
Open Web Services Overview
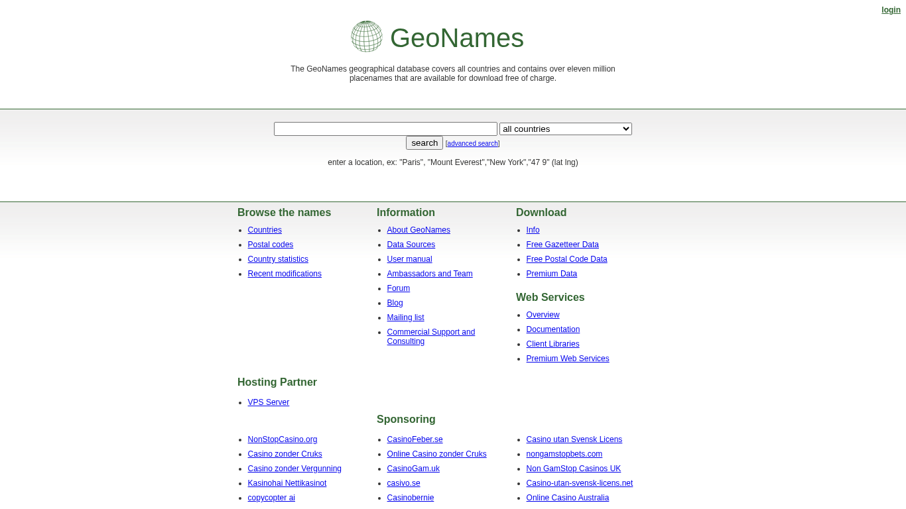click(x=543, y=315)
